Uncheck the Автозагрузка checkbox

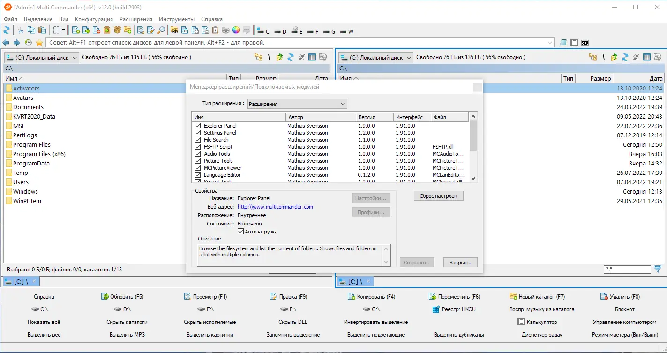pos(241,232)
